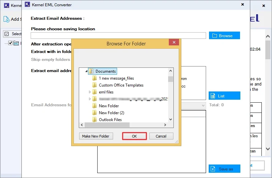
Task: Click the Custom Office Templates folder icon
Action: click(95, 85)
